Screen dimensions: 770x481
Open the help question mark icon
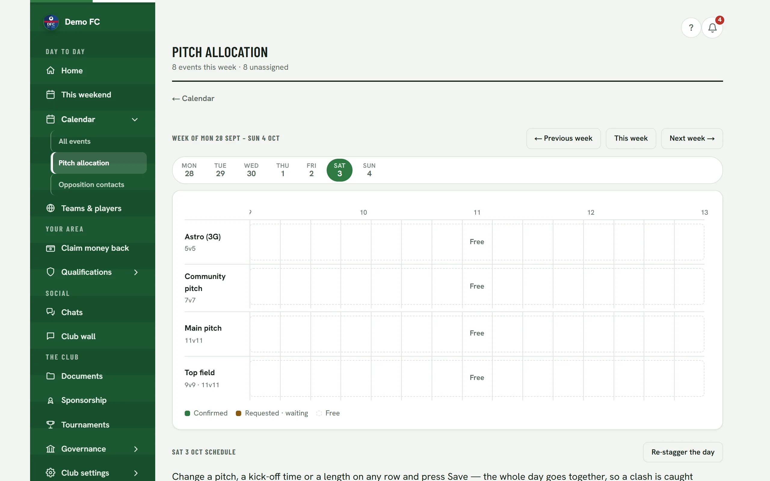[691, 28]
